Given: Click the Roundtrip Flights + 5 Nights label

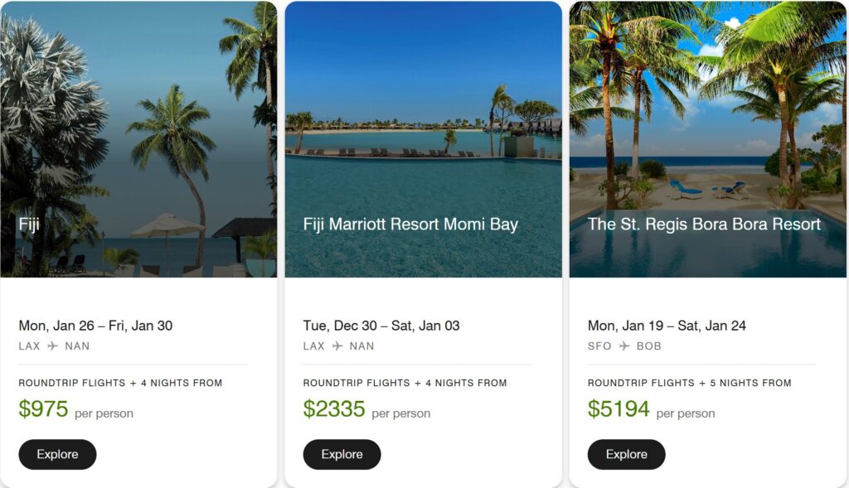Looking at the screenshot, I should (x=689, y=383).
